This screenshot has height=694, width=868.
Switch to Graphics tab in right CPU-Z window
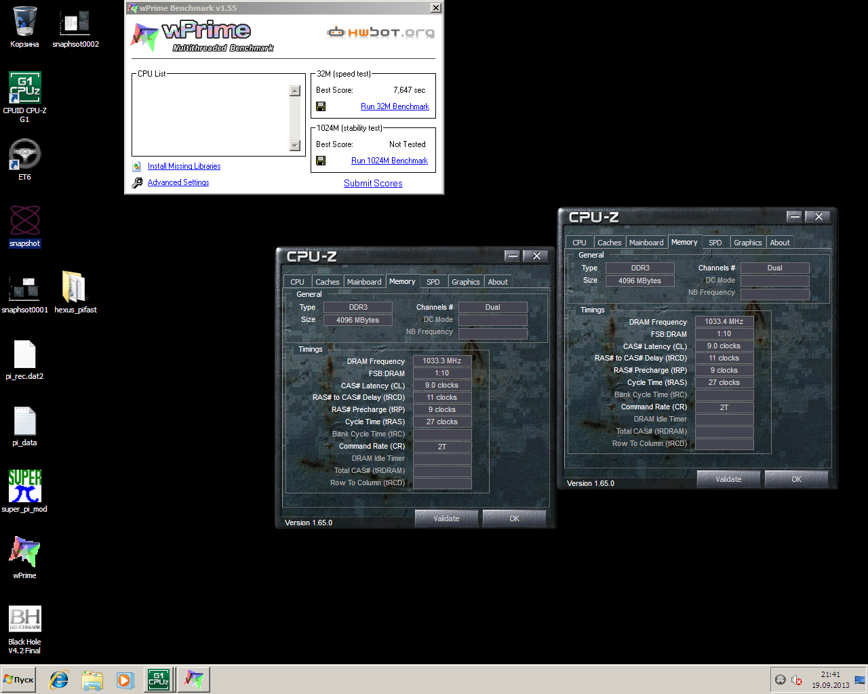point(748,243)
